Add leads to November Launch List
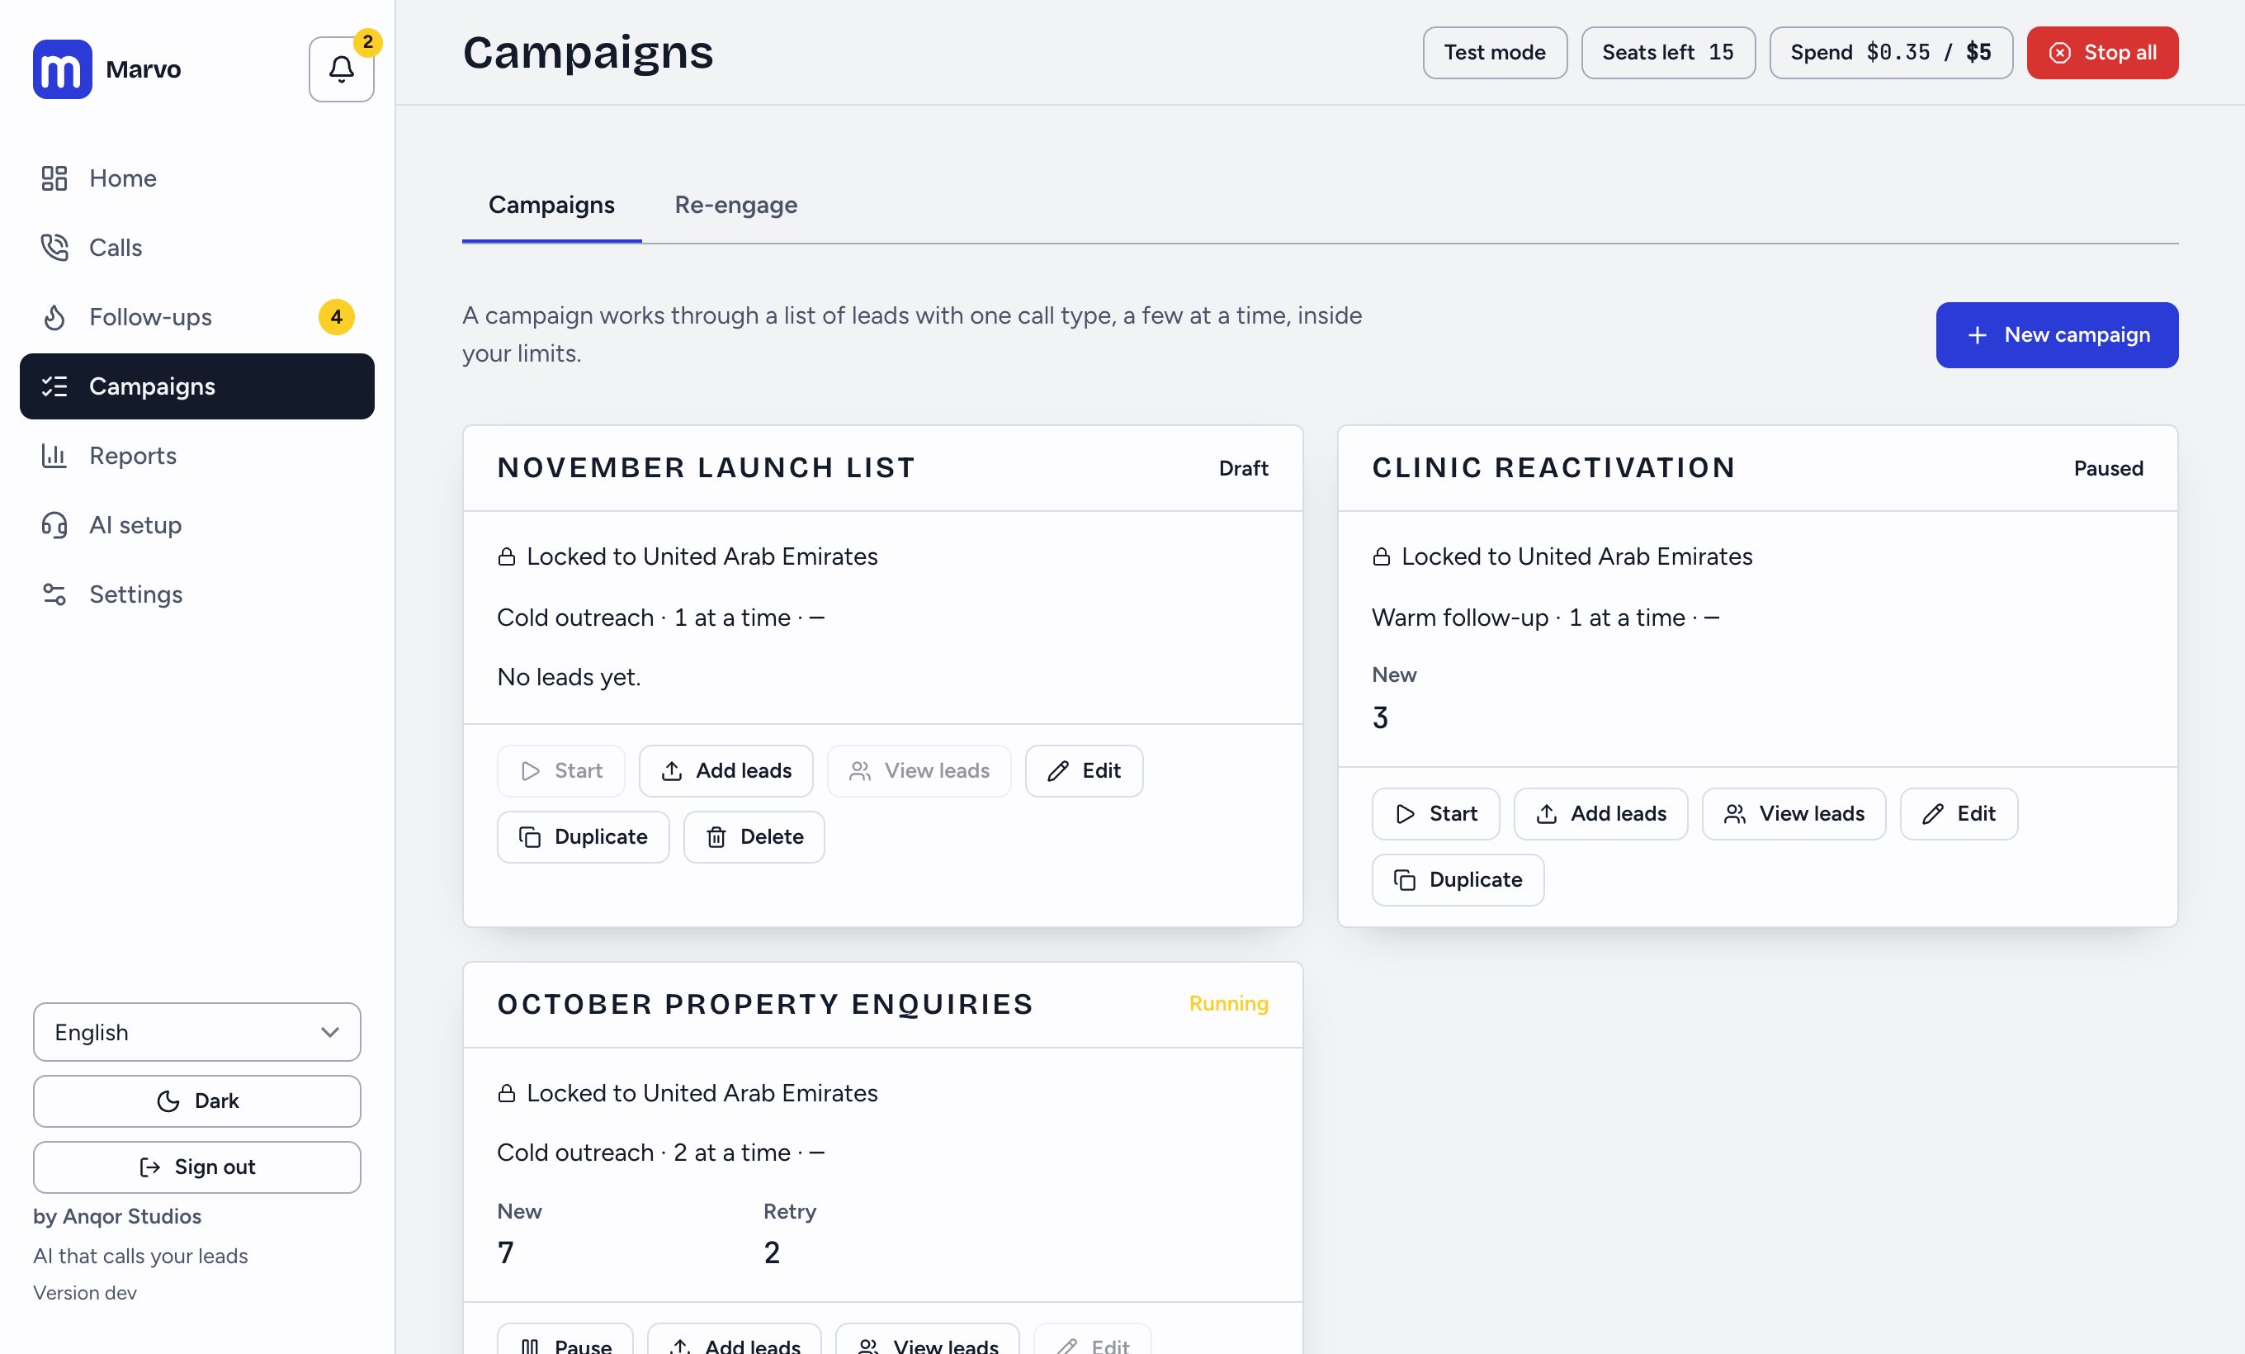The height and width of the screenshot is (1354, 2245). click(725, 771)
